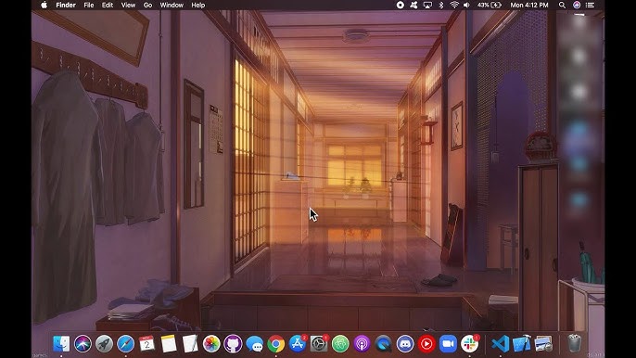Open Finder from the Dock

(61, 344)
